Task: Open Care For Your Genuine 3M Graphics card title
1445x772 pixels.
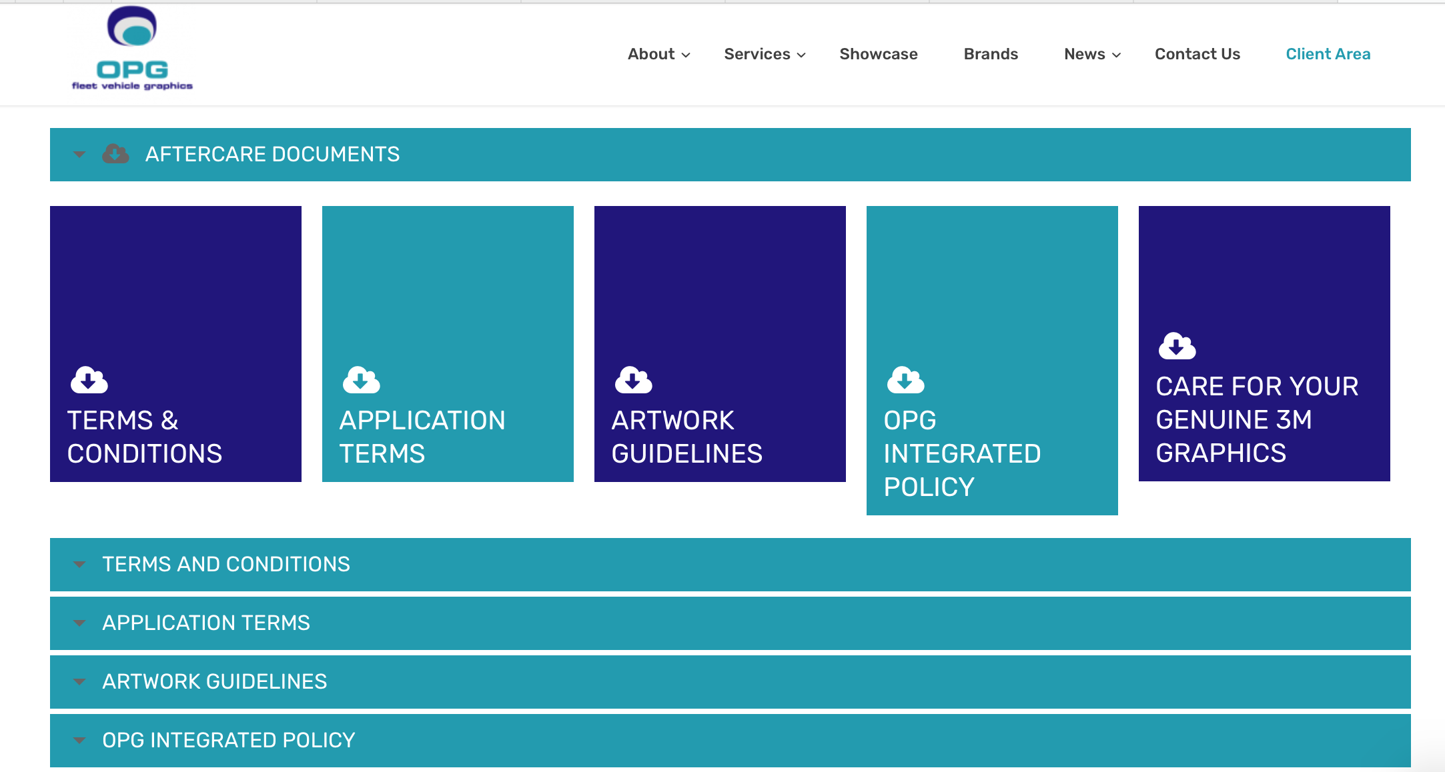Action: (1257, 419)
